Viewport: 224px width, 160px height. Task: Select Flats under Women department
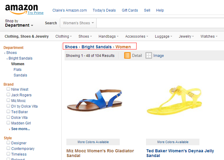[x=18, y=70]
